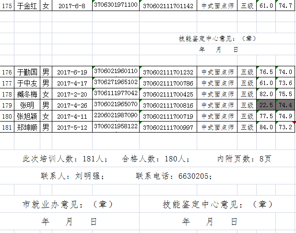The image size is (296, 233).
Task: Click score cell 74.9
Action: [285, 116]
